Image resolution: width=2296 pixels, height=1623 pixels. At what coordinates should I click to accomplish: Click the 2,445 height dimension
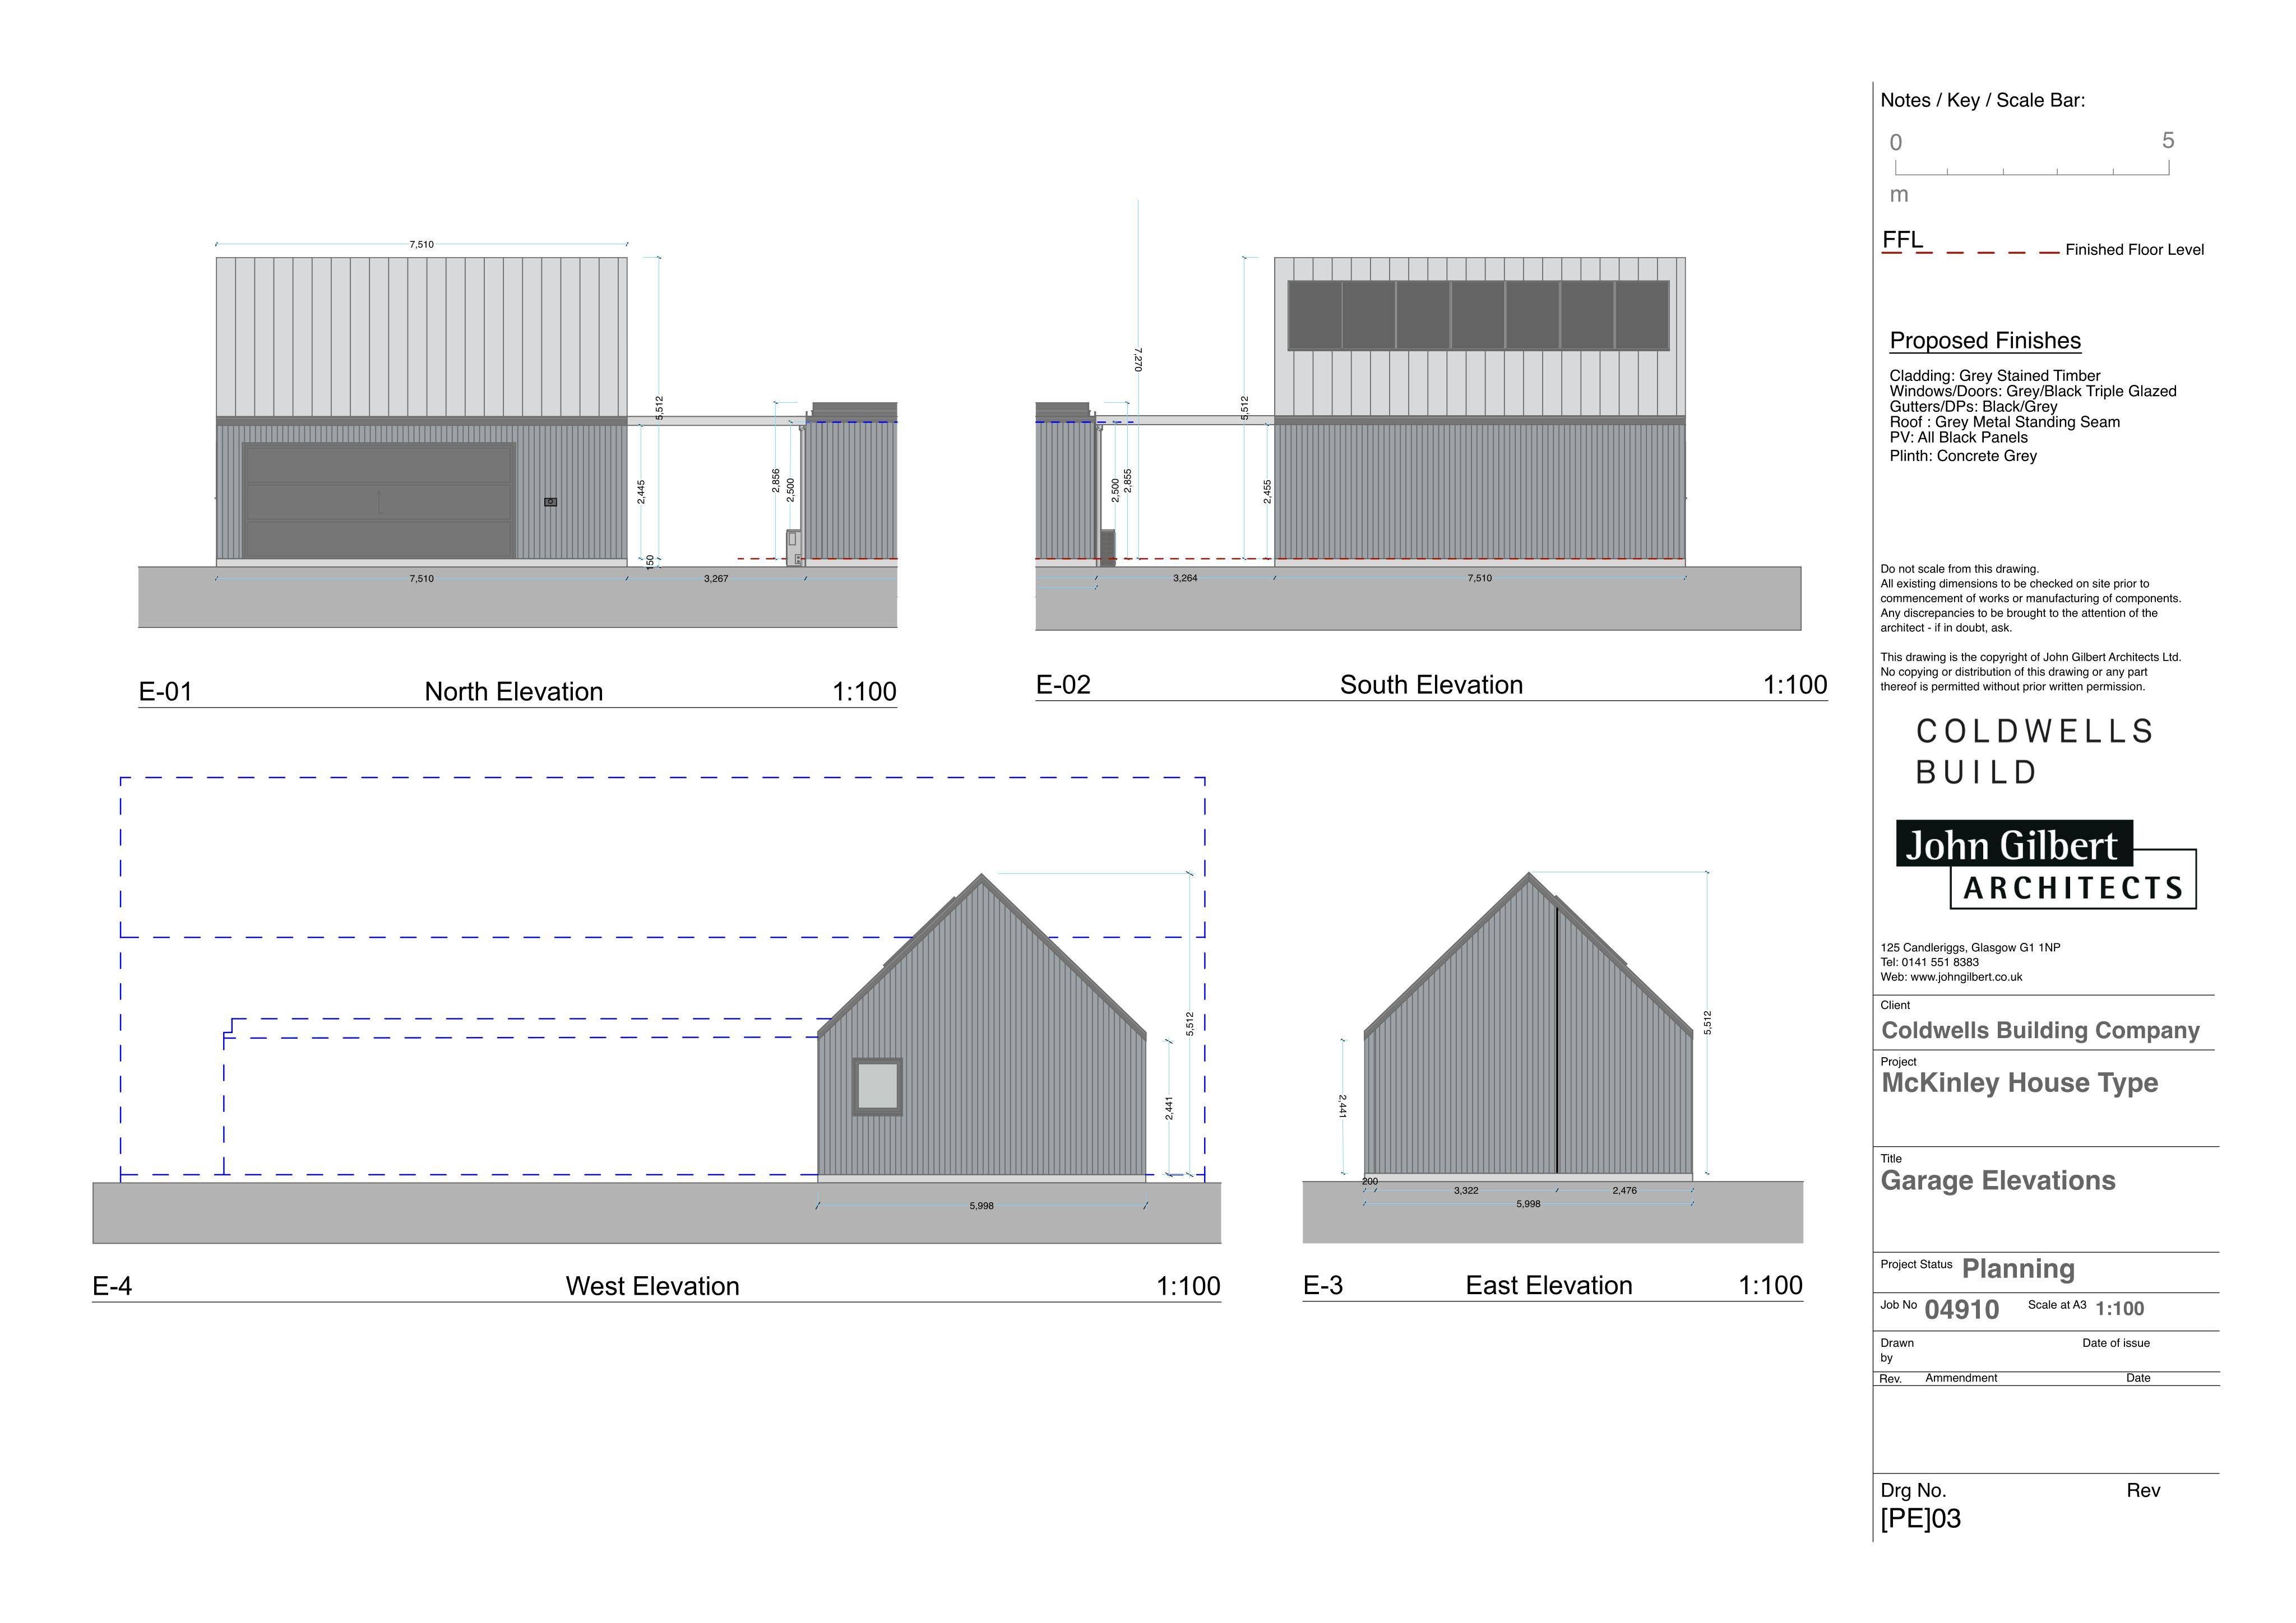pyautogui.click(x=641, y=492)
